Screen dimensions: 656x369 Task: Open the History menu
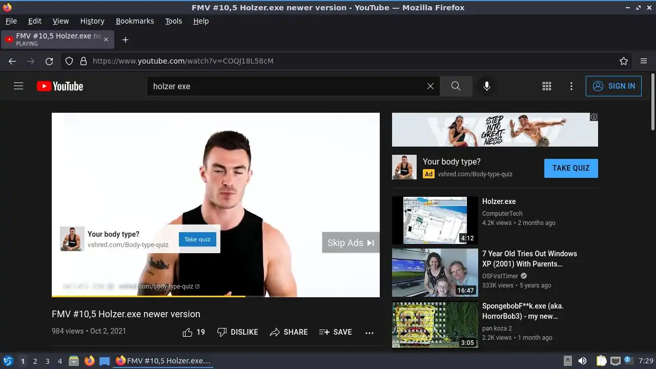point(92,21)
